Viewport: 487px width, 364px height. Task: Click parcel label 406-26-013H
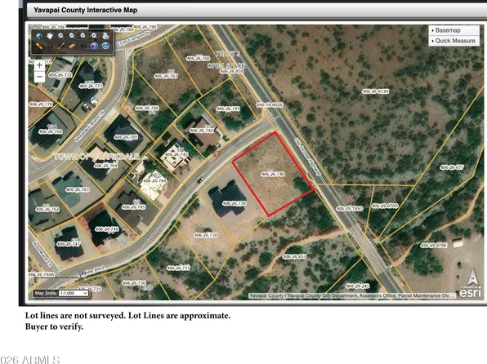376,91
